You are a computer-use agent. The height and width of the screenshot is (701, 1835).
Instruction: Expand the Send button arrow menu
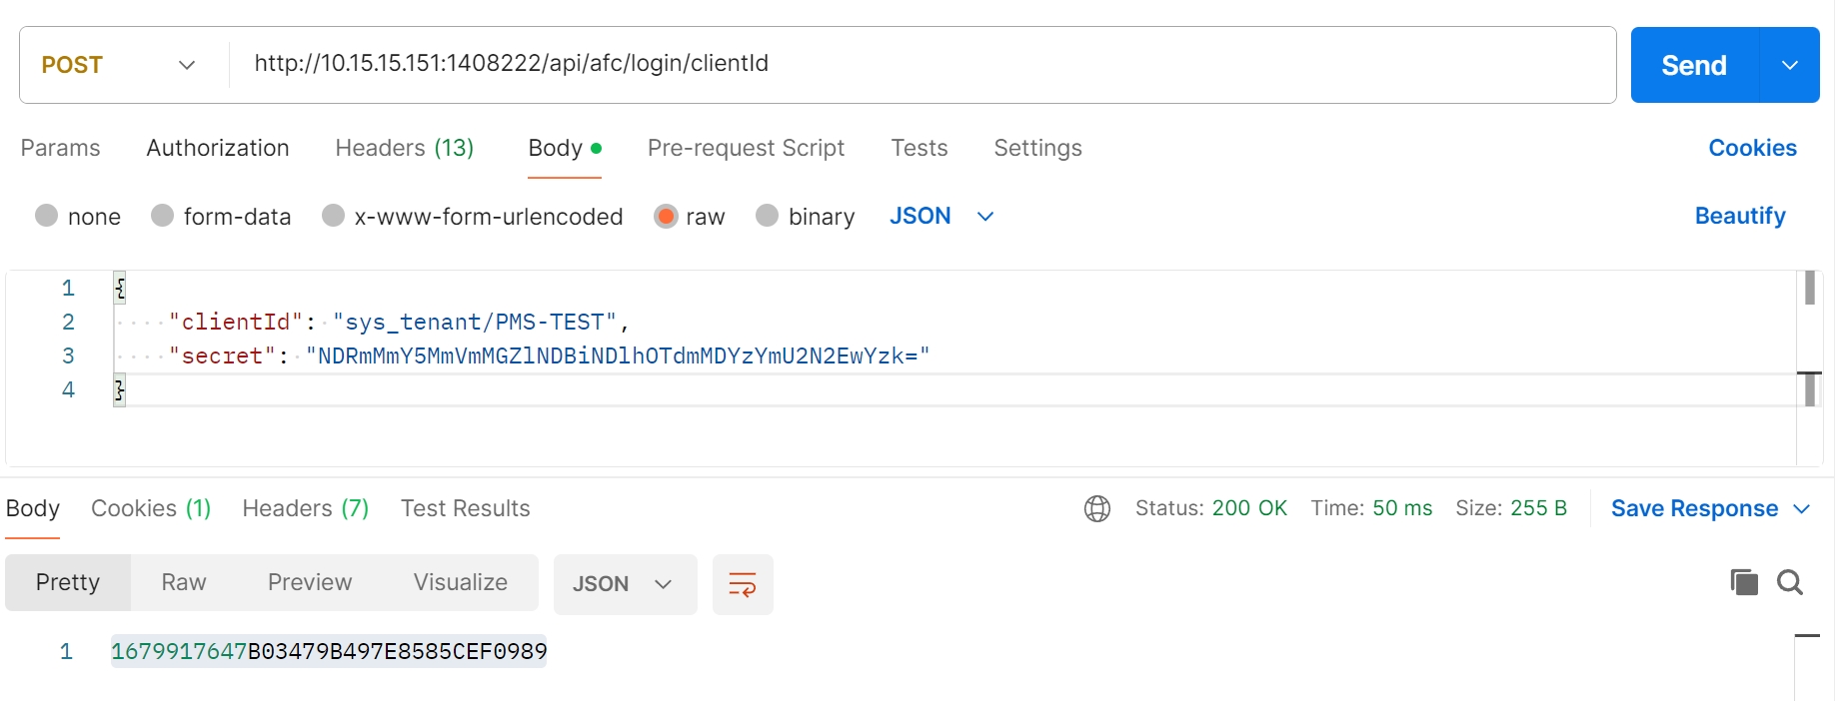[1789, 65]
